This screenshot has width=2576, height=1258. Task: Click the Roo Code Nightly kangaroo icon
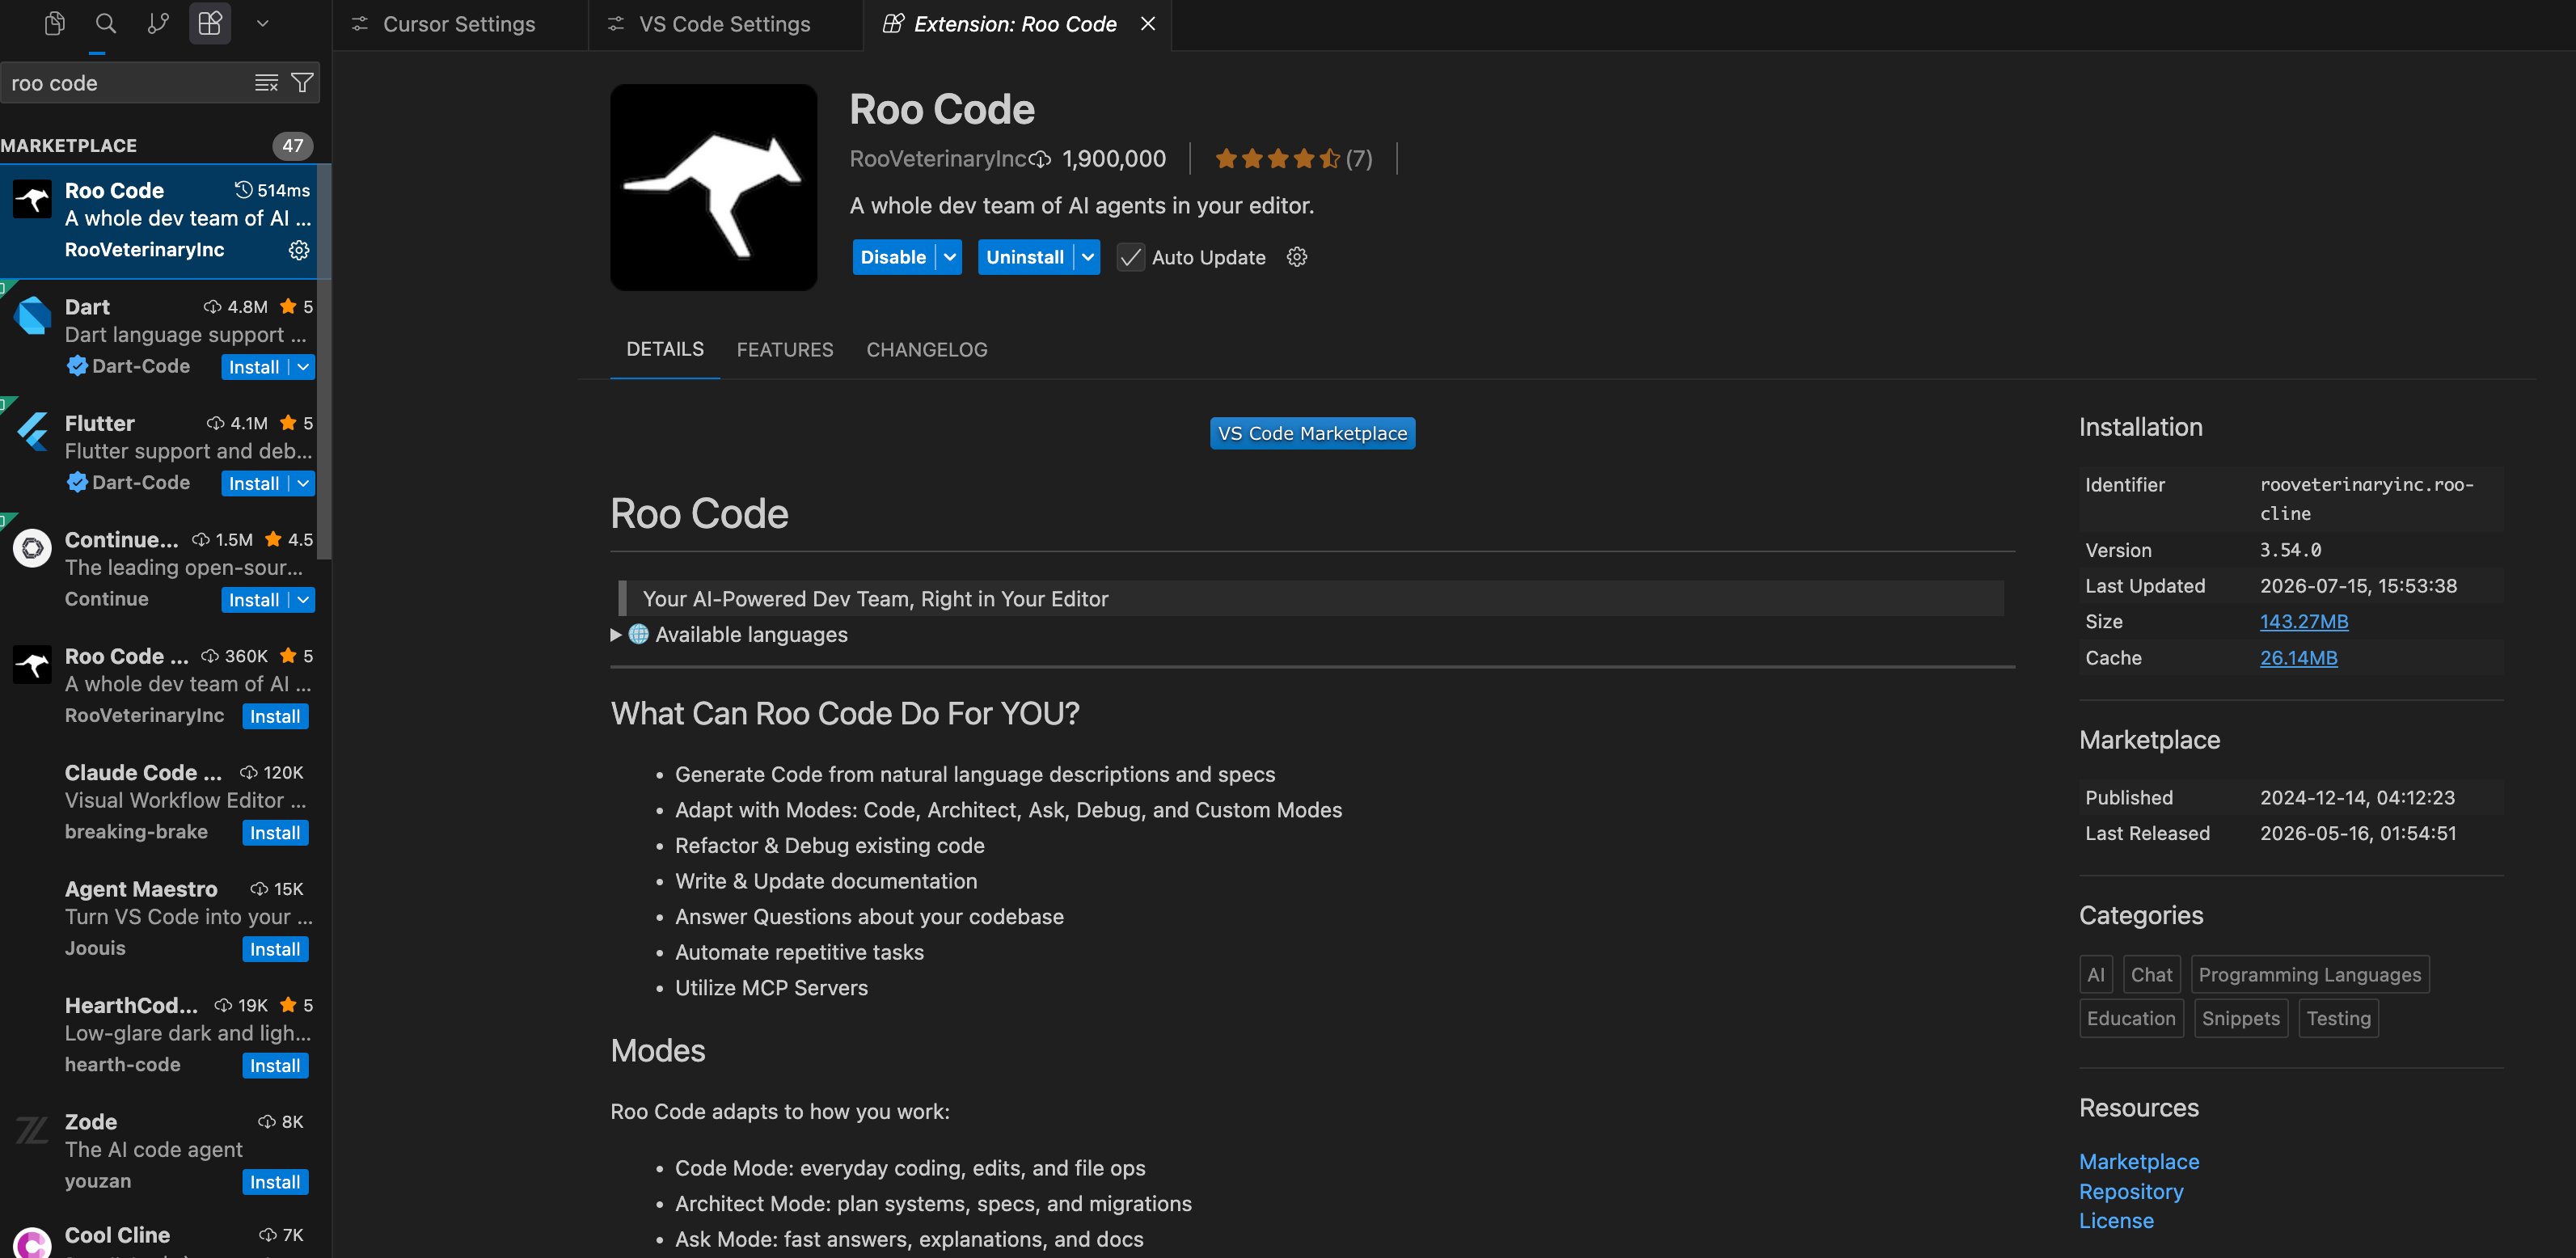point(32,665)
